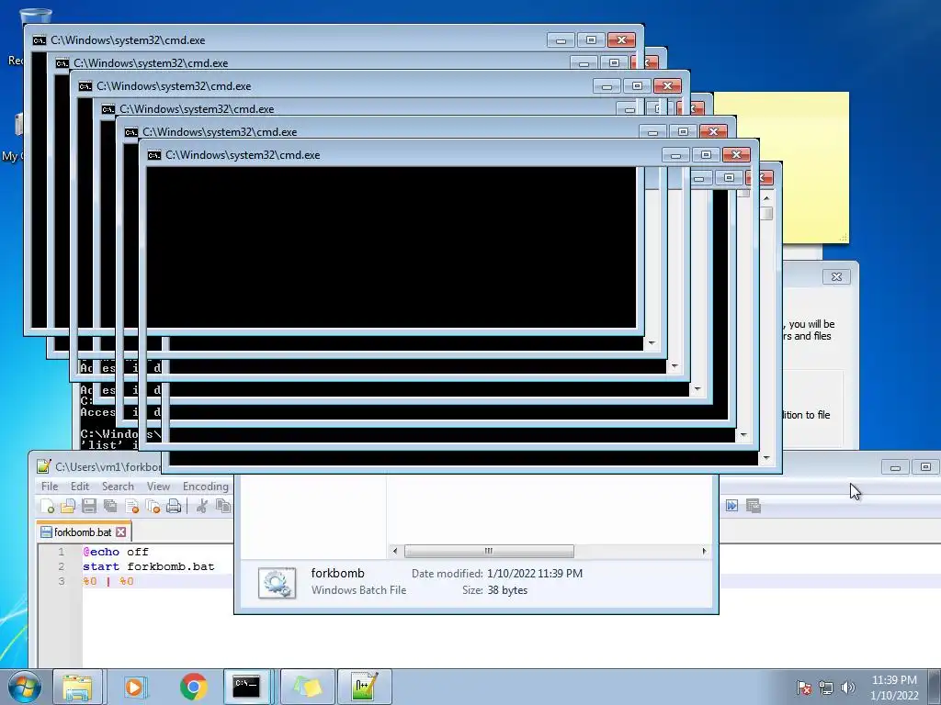Click the Action Center flag tray icon
The image size is (941, 705).
point(803,688)
